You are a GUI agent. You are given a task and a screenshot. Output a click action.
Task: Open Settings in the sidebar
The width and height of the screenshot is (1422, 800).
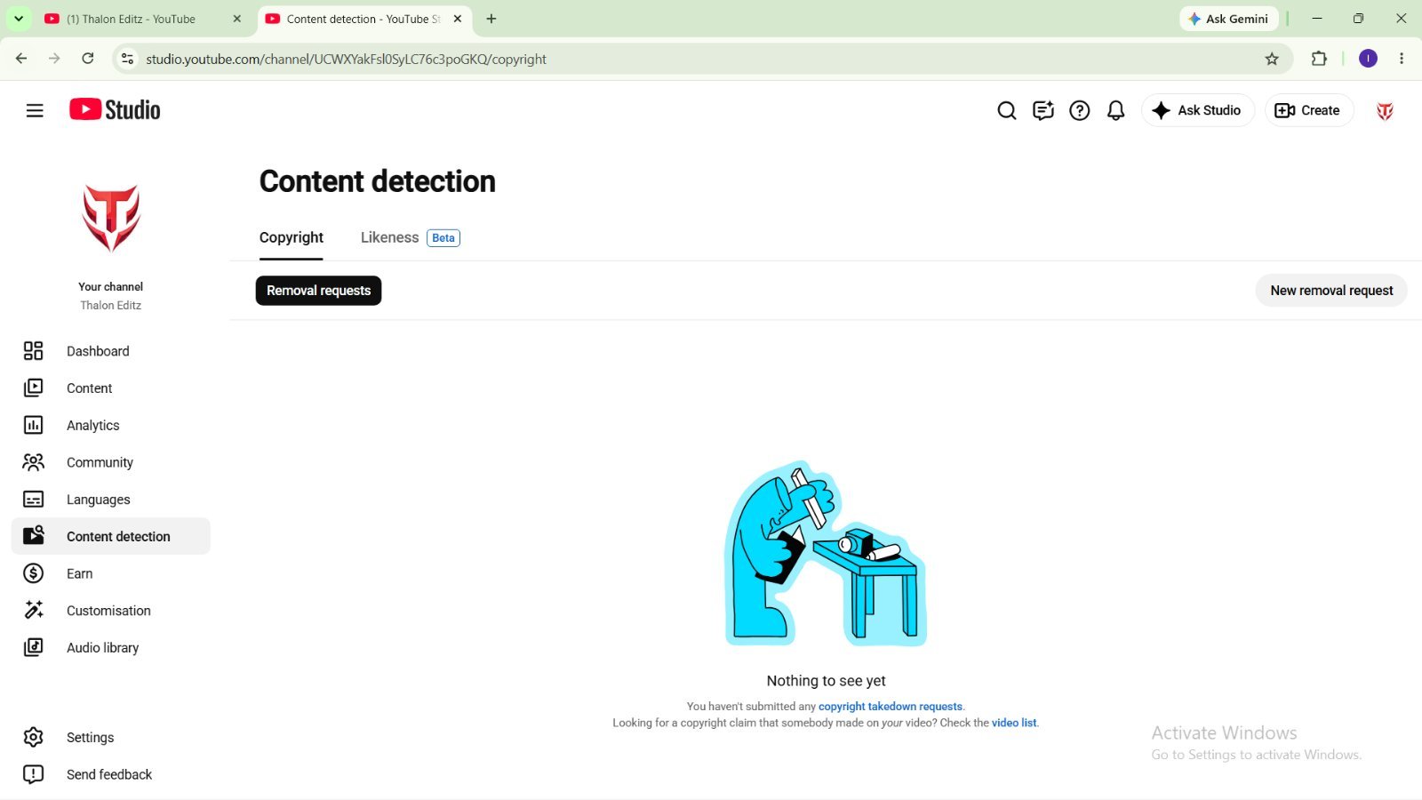click(111, 737)
